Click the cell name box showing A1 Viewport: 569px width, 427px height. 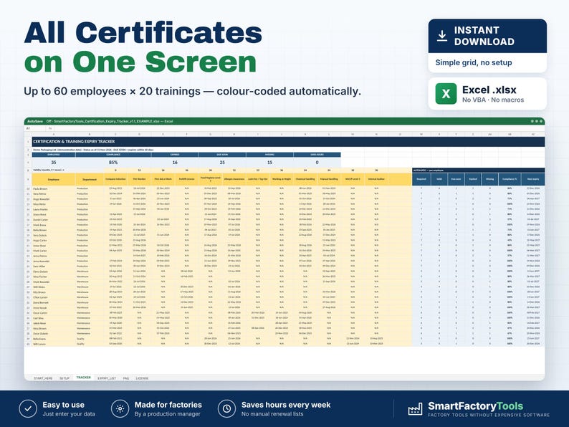tap(35, 128)
